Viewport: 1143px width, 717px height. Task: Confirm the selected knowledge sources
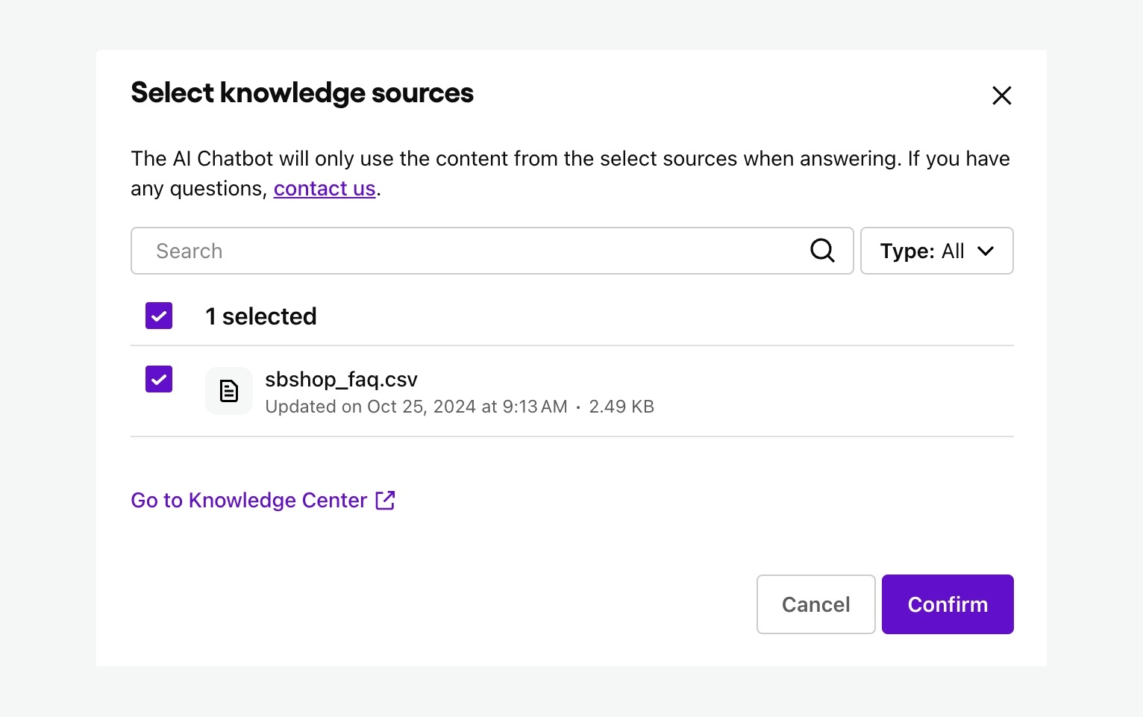click(x=947, y=604)
